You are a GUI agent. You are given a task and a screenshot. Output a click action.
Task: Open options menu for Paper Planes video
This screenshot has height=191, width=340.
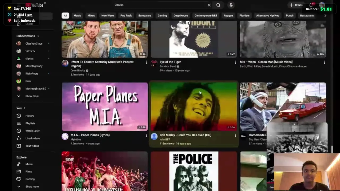[146, 135]
